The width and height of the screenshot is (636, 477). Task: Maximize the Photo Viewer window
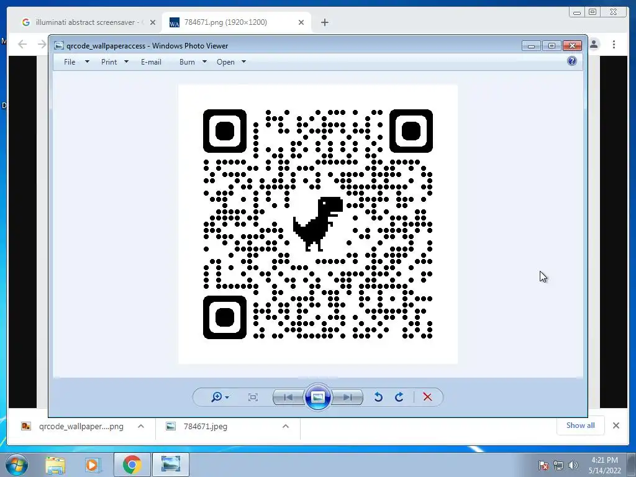click(552, 46)
